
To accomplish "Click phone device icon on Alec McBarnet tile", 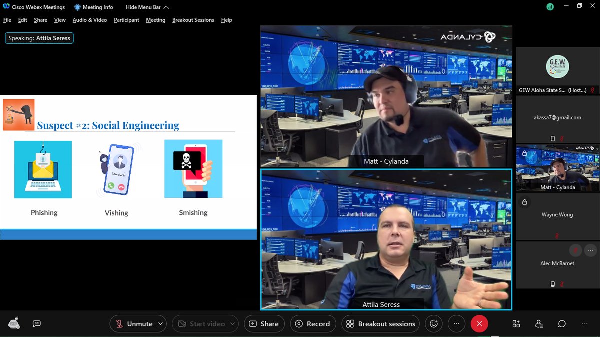I will [553, 284].
